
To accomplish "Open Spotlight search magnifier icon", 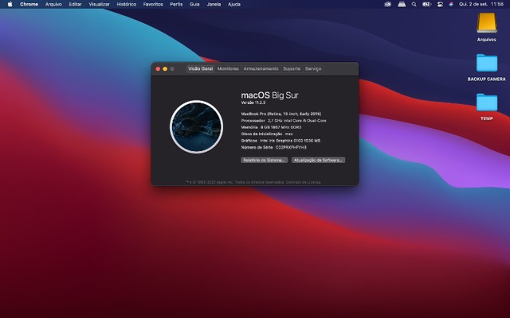I will (x=414, y=4).
